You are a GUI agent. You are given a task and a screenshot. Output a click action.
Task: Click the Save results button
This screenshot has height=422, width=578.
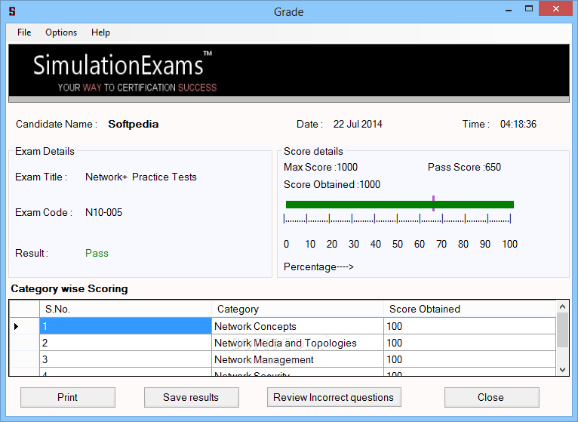coord(192,397)
